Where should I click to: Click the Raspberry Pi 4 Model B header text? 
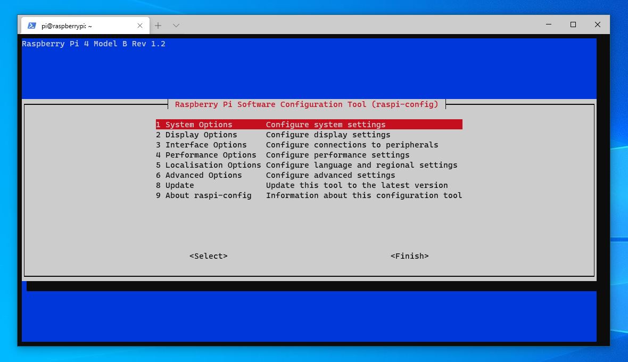[94, 44]
